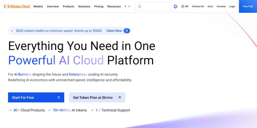Image resolution: width=257 pixels, height=128 pixels.
Task: Open the purple AI assistant star icon
Action: point(175,6)
